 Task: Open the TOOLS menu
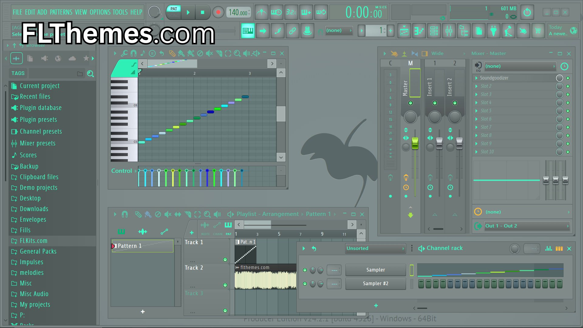pyautogui.click(x=120, y=12)
